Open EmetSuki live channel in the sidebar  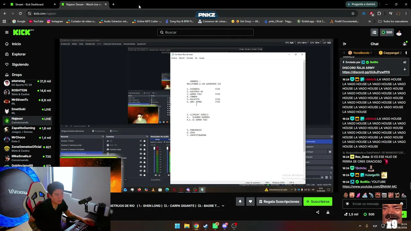(27, 111)
